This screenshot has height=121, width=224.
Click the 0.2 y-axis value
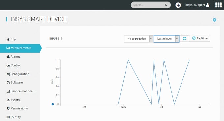click(x=57, y=95)
